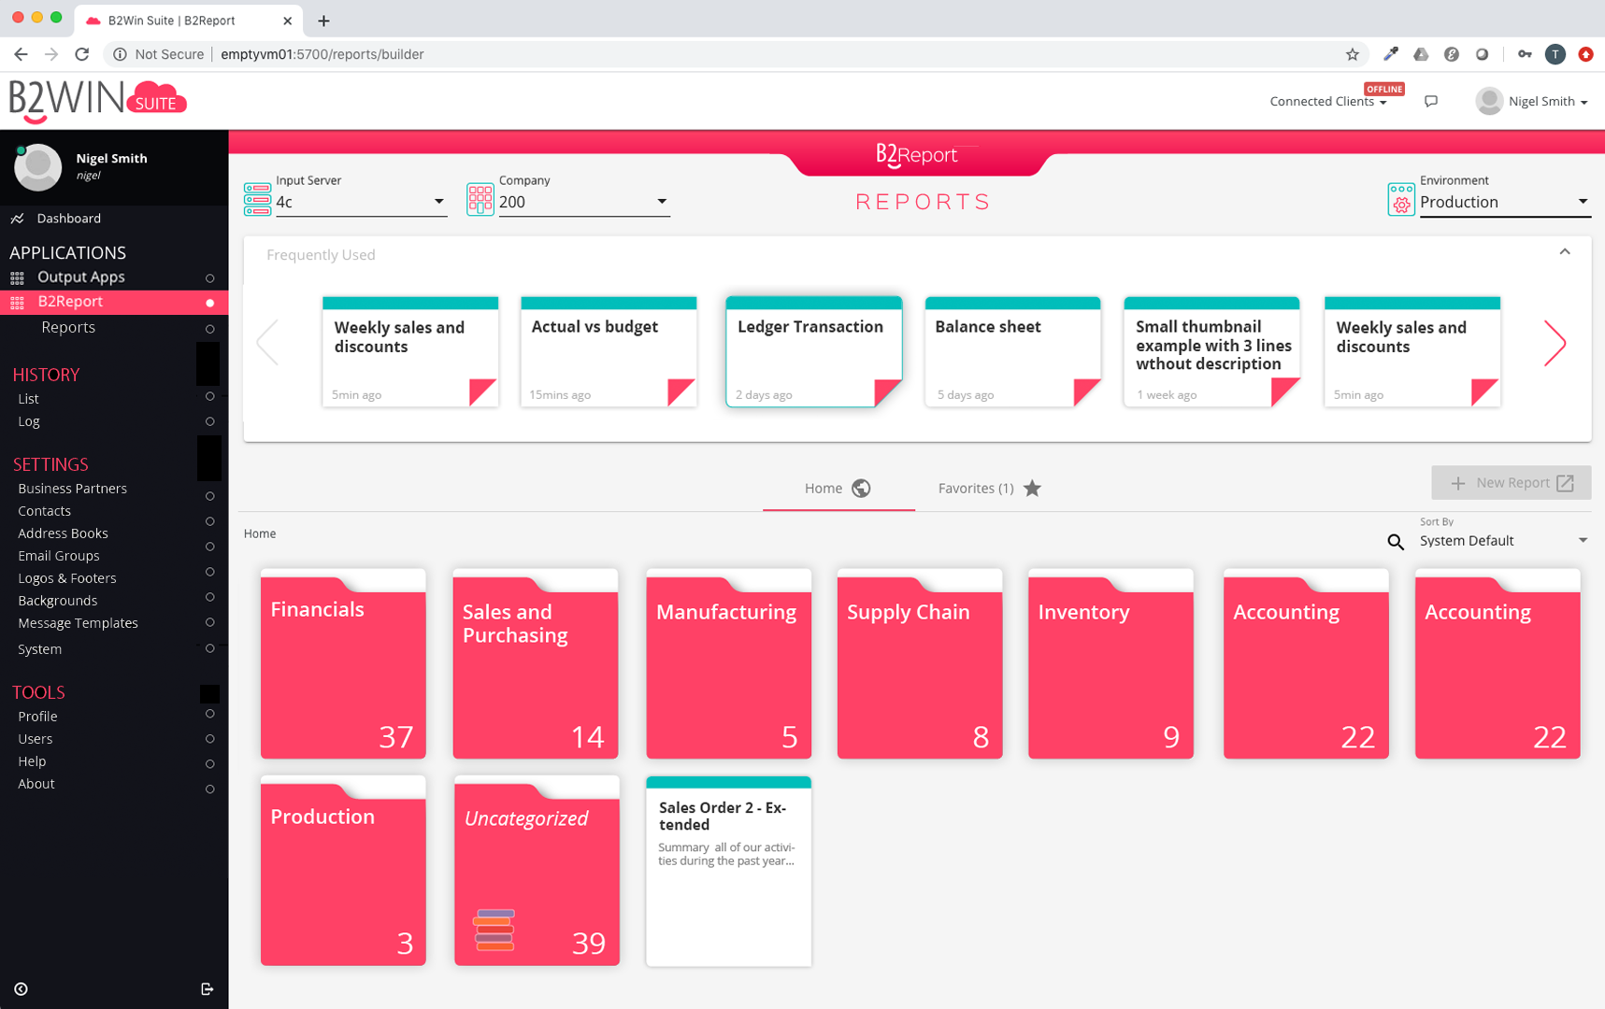Open Dashboard in the sidebar
The width and height of the screenshot is (1605, 1009).
pos(69,219)
